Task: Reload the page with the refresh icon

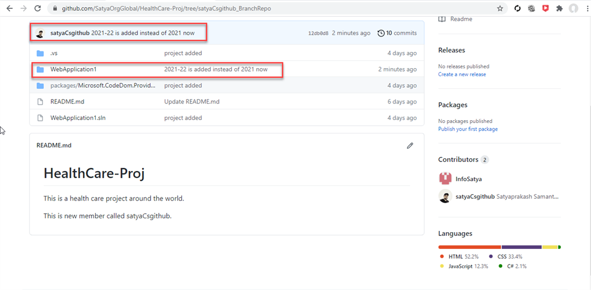Action: (38, 8)
